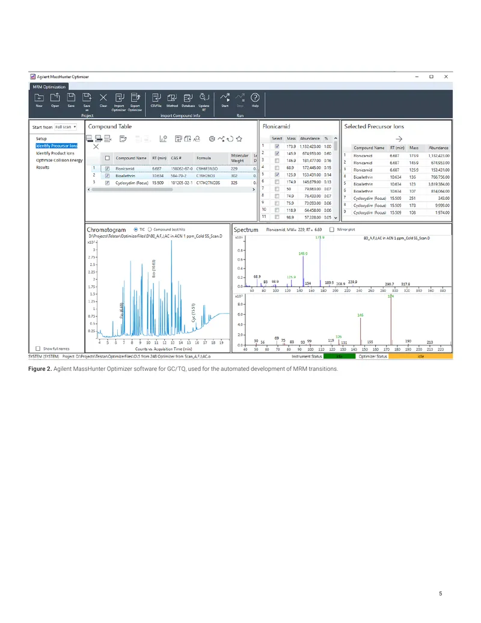Image resolution: width=481 pixels, height=623 pixels.
Task: Import compound info from Method
Action: [172, 98]
